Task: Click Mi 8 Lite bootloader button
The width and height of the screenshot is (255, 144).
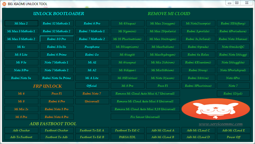Action: click(21, 55)
